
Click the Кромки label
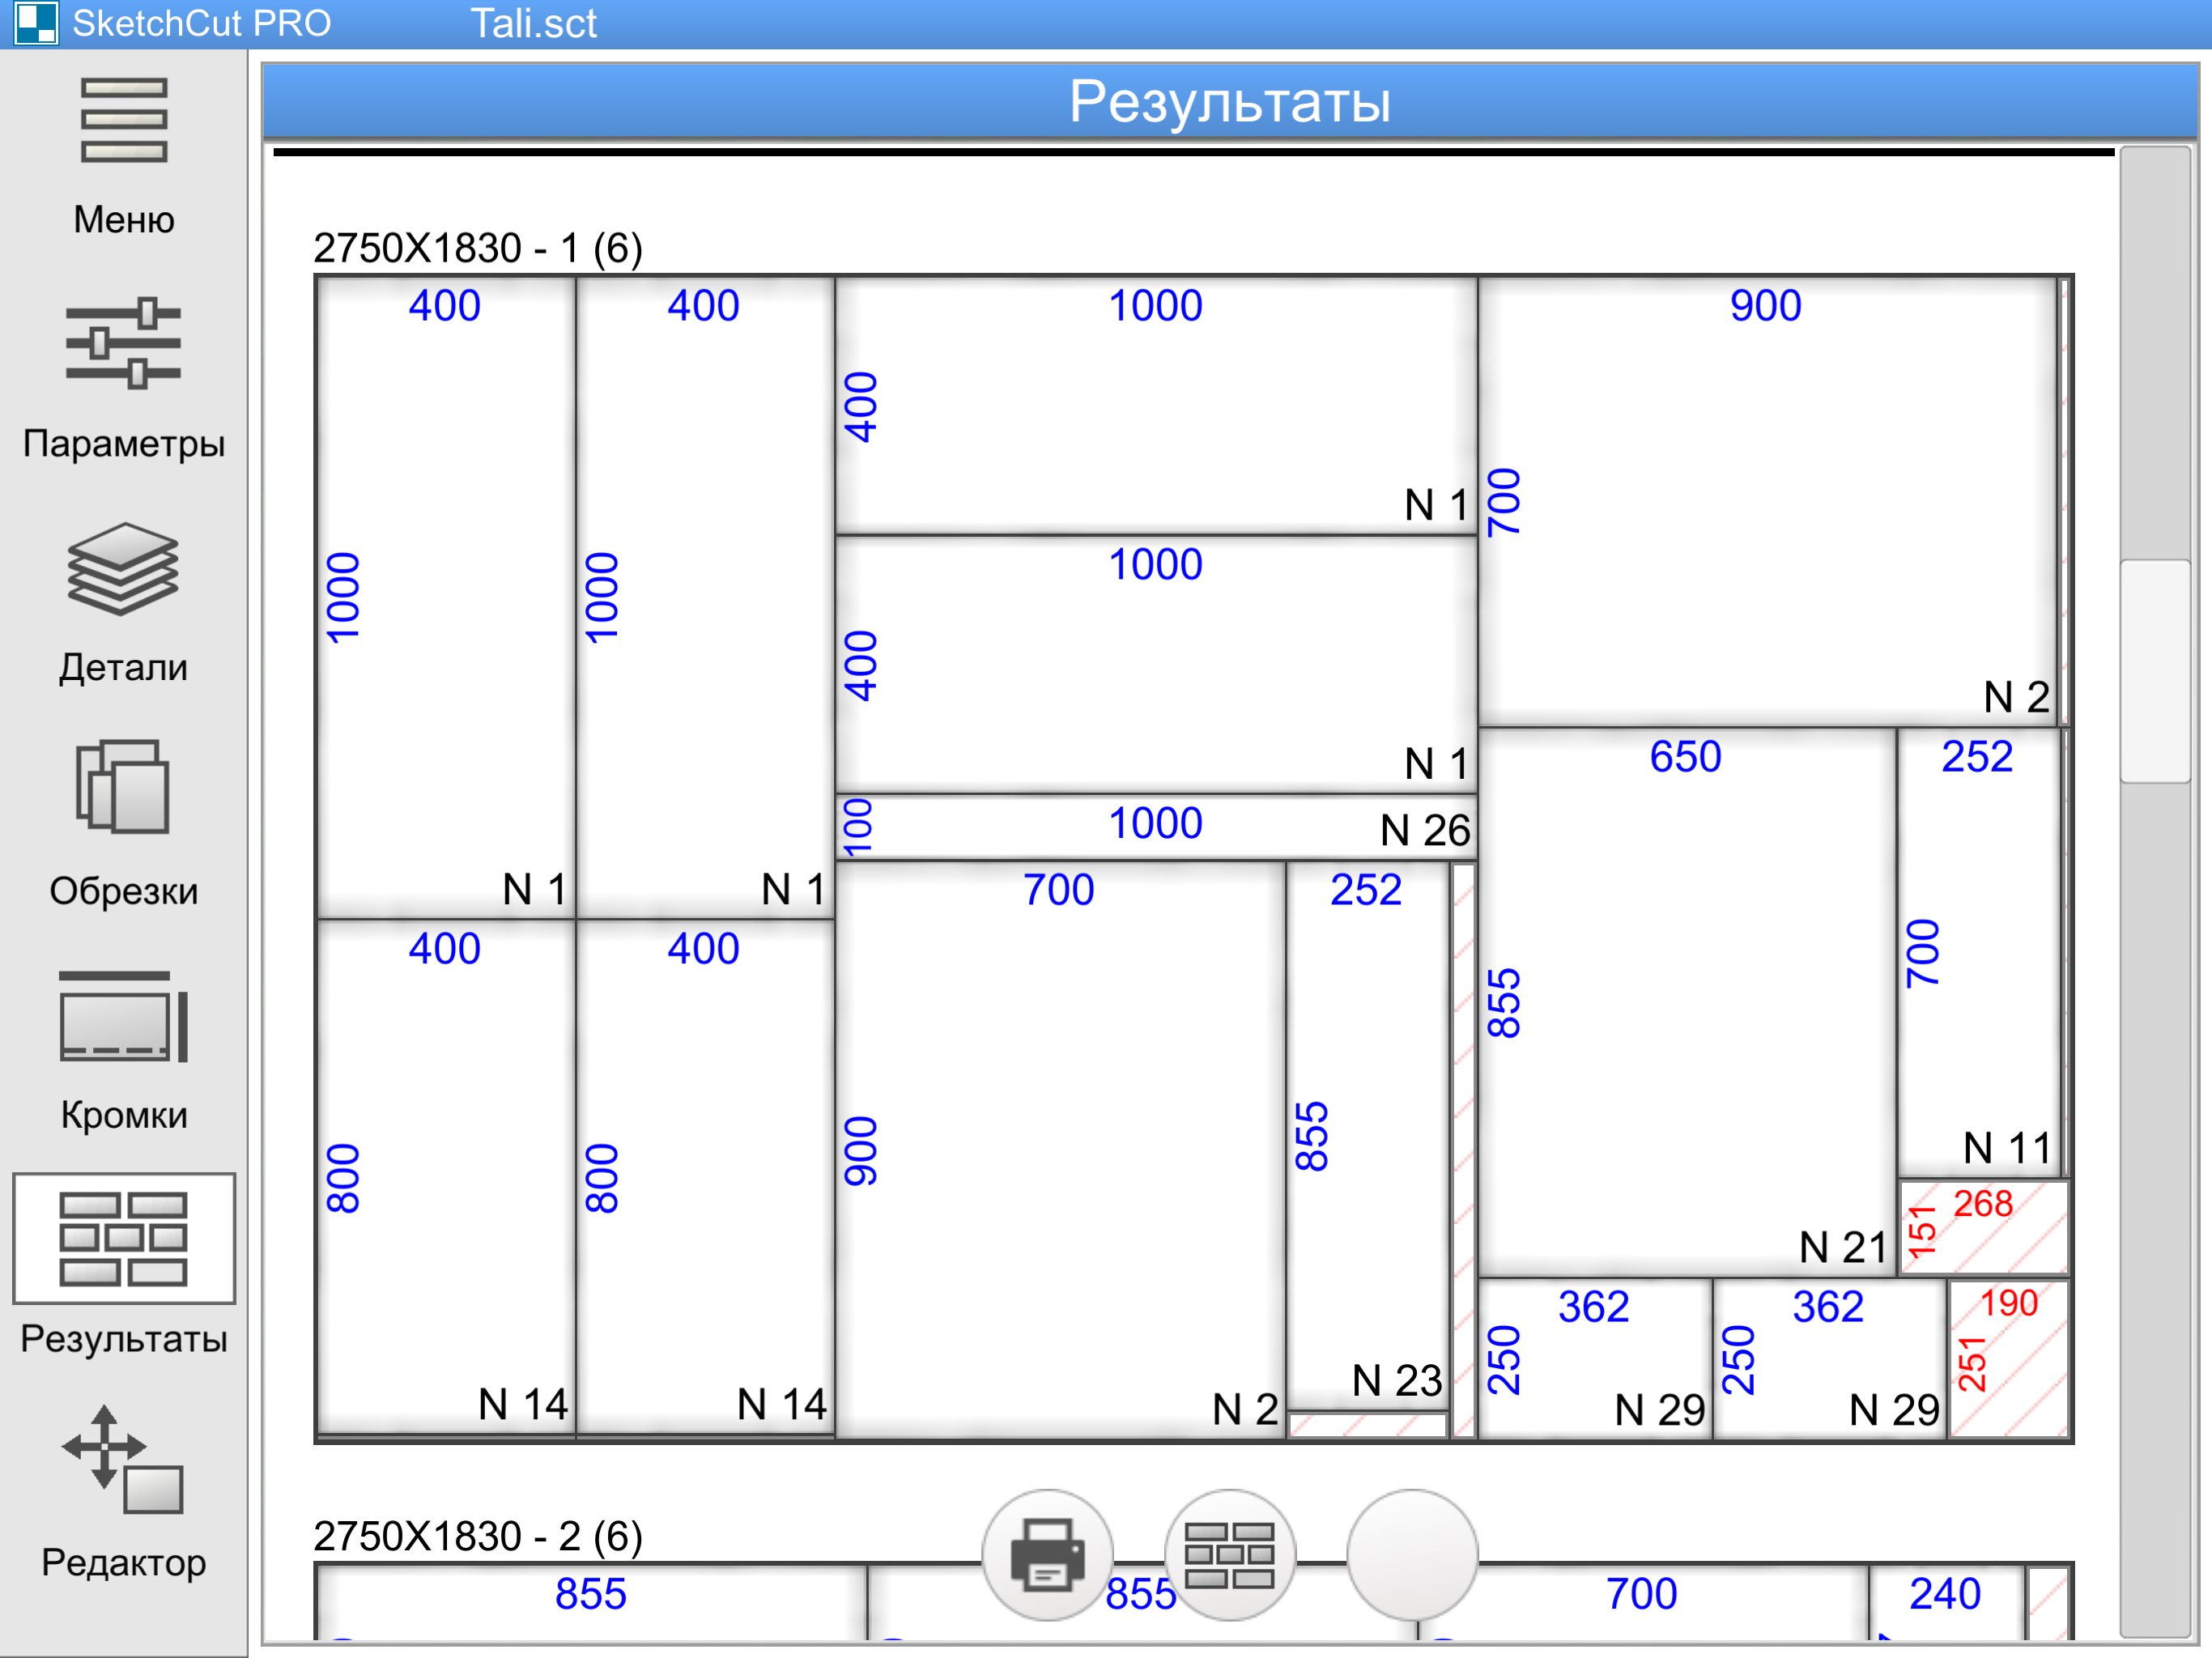coord(124,1115)
